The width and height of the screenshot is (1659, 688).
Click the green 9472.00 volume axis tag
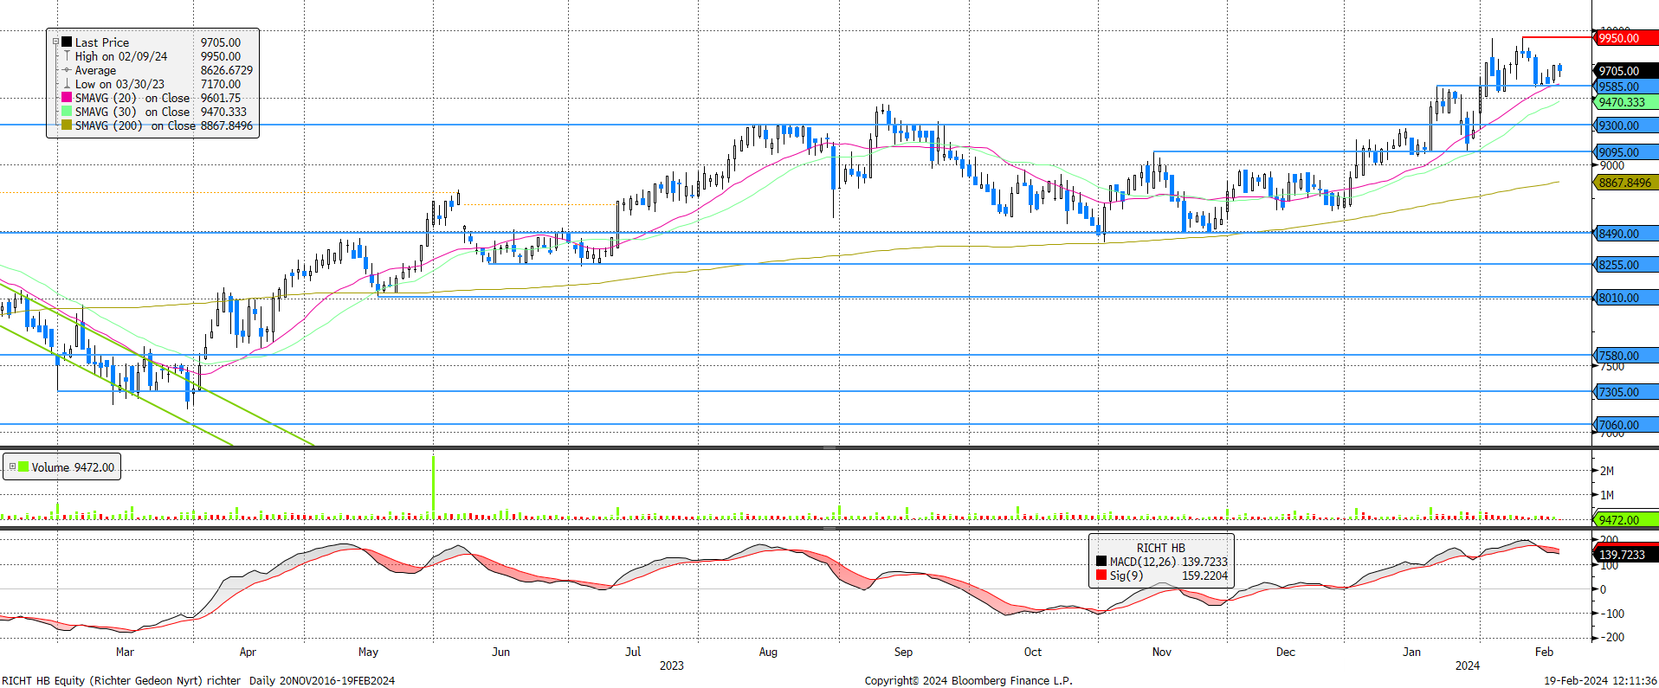tap(1626, 520)
